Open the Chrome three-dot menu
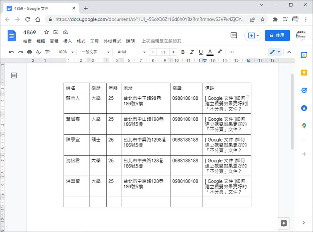Viewport: 313px width, 232px height. click(x=306, y=19)
